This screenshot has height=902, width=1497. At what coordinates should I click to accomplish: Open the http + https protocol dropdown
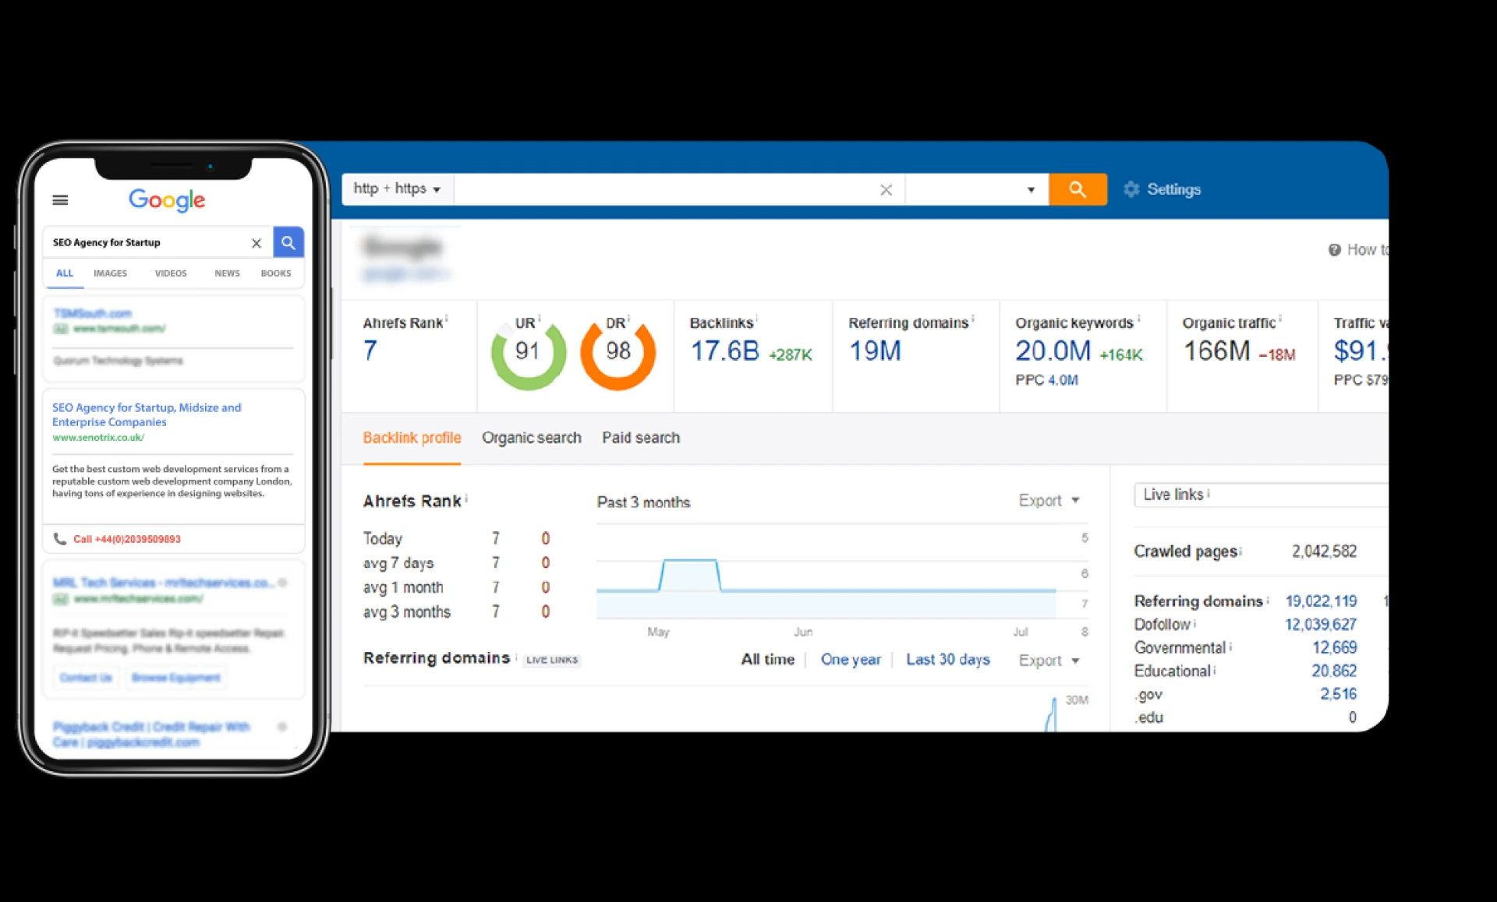click(x=397, y=189)
